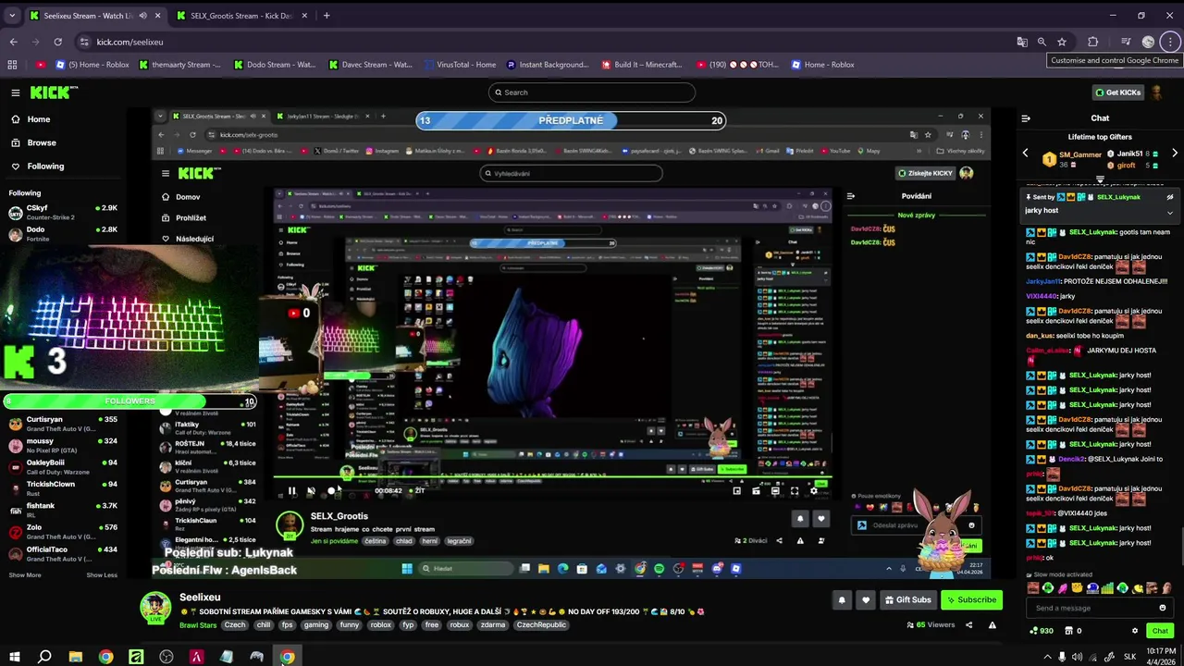This screenshot has height=666, width=1184.
Task: Bookmark this page with star
Action: coord(1062,42)
